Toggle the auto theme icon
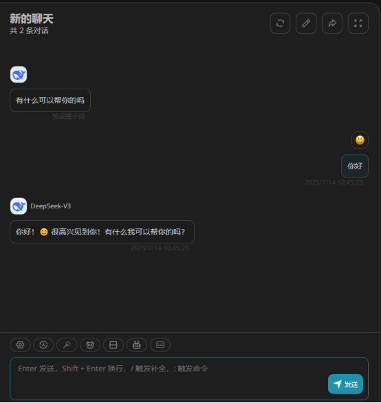 click(43, 345)
